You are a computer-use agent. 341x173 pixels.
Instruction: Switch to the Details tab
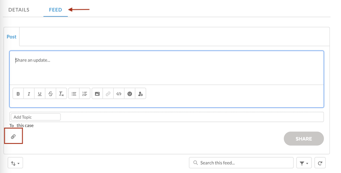tap(19, 10)
